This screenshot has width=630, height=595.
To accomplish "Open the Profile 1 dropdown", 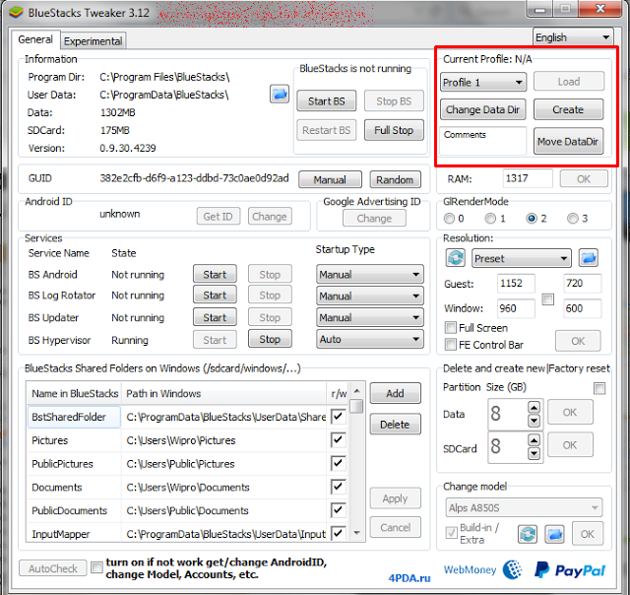I will pyautogui.click(x=483, y=83).
